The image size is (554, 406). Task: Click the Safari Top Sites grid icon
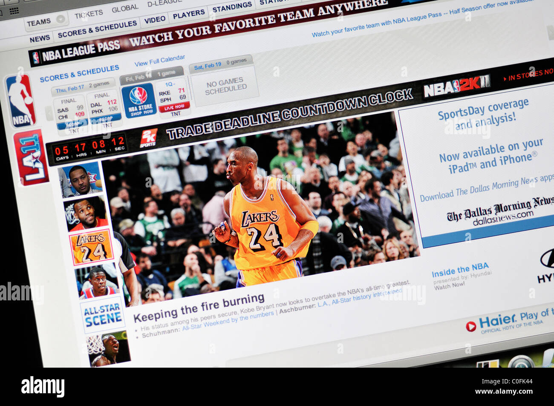click(x=14, y=12)
